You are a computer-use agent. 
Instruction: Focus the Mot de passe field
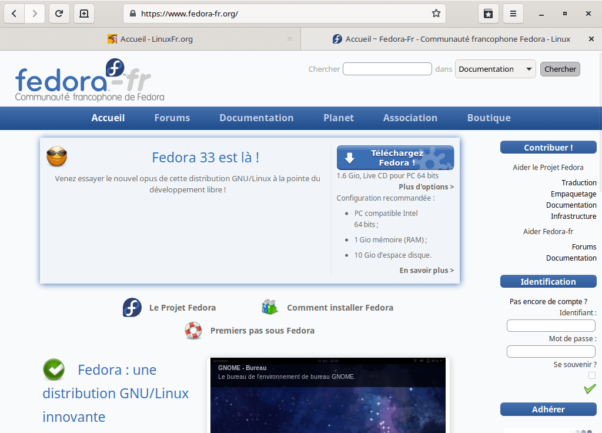tap(551, 351)
